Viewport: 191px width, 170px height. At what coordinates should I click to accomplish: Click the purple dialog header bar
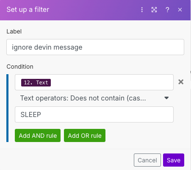tap(95, 10)
